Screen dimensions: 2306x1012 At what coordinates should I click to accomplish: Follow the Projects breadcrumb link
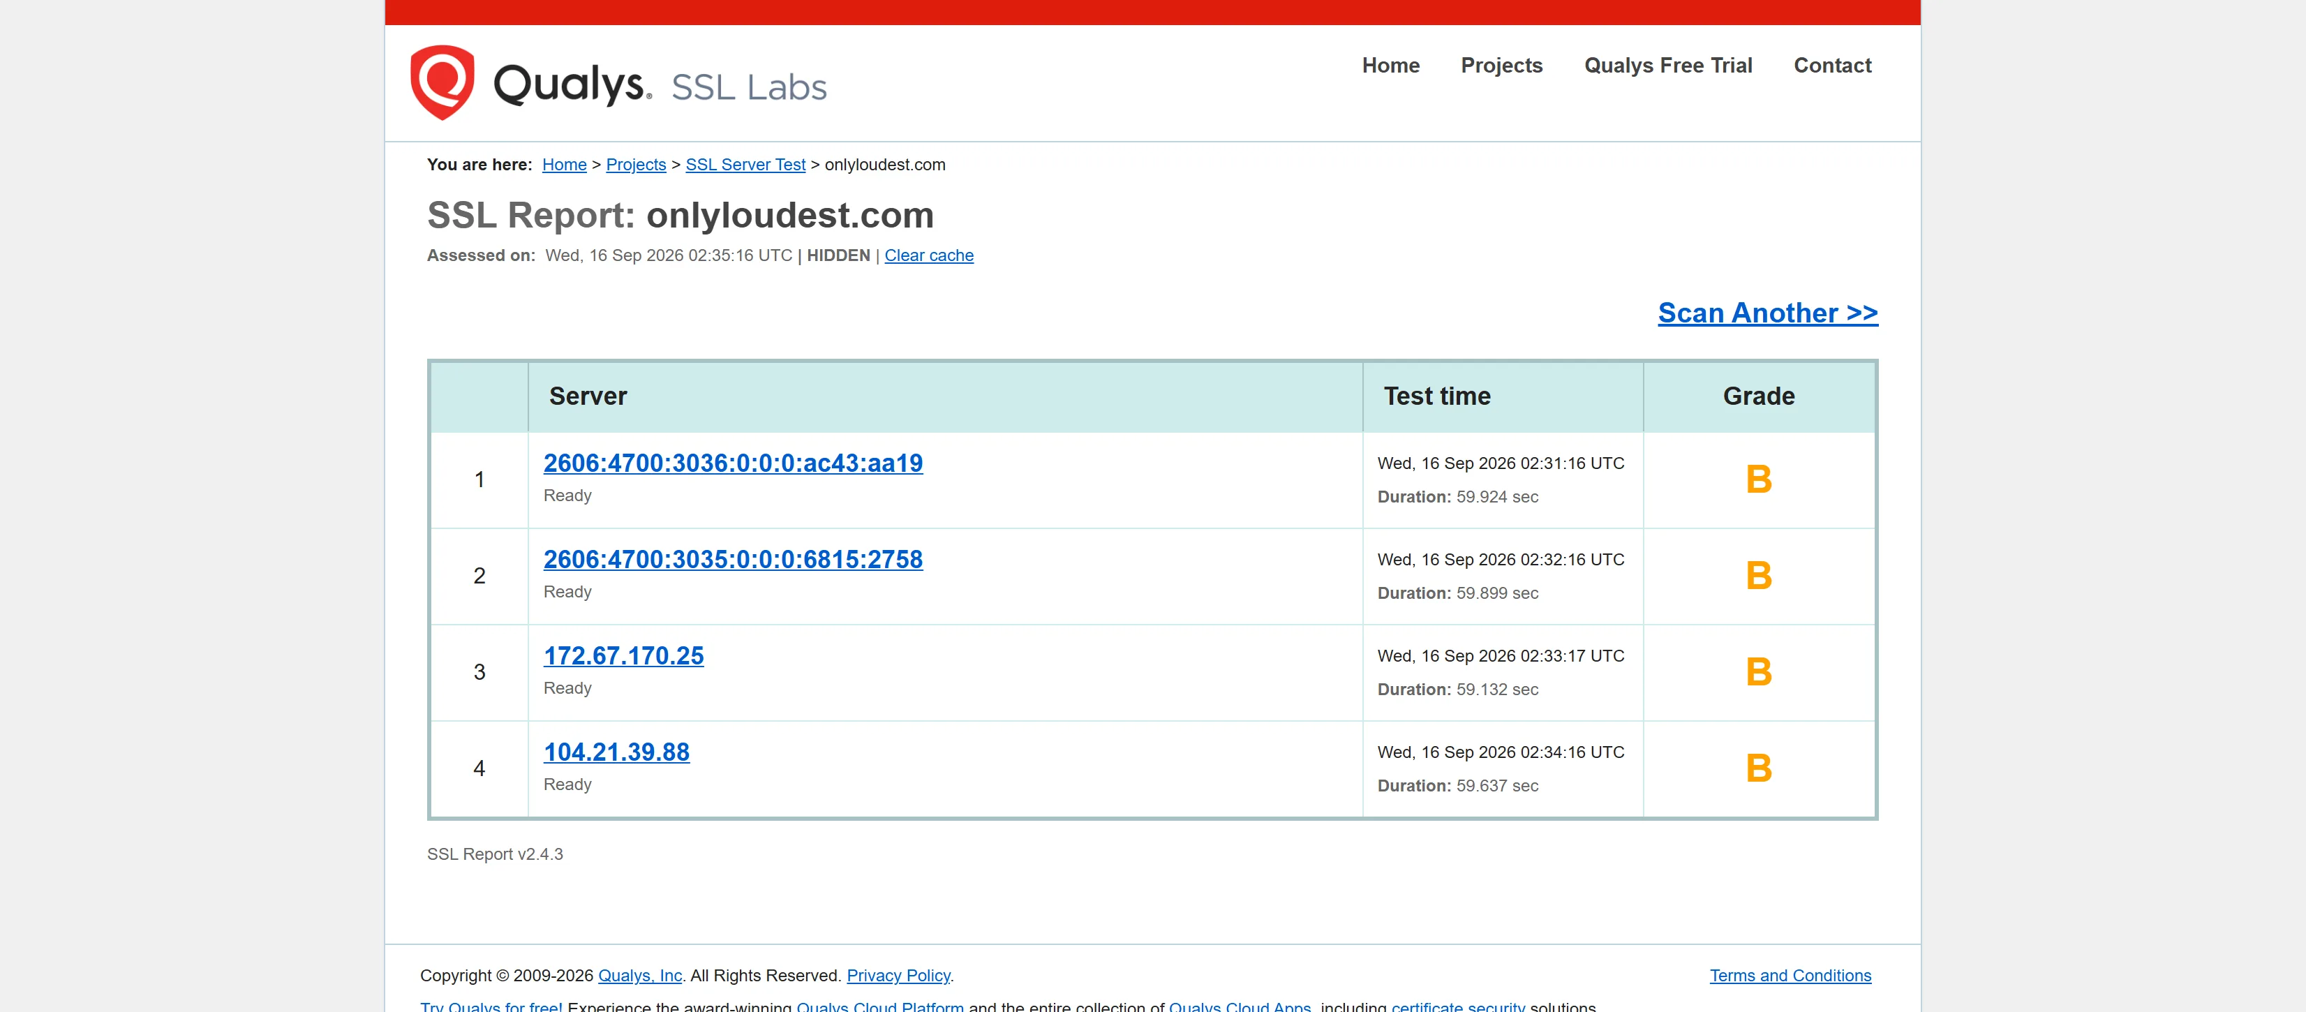pyautogui.click(x=636, y=165)
